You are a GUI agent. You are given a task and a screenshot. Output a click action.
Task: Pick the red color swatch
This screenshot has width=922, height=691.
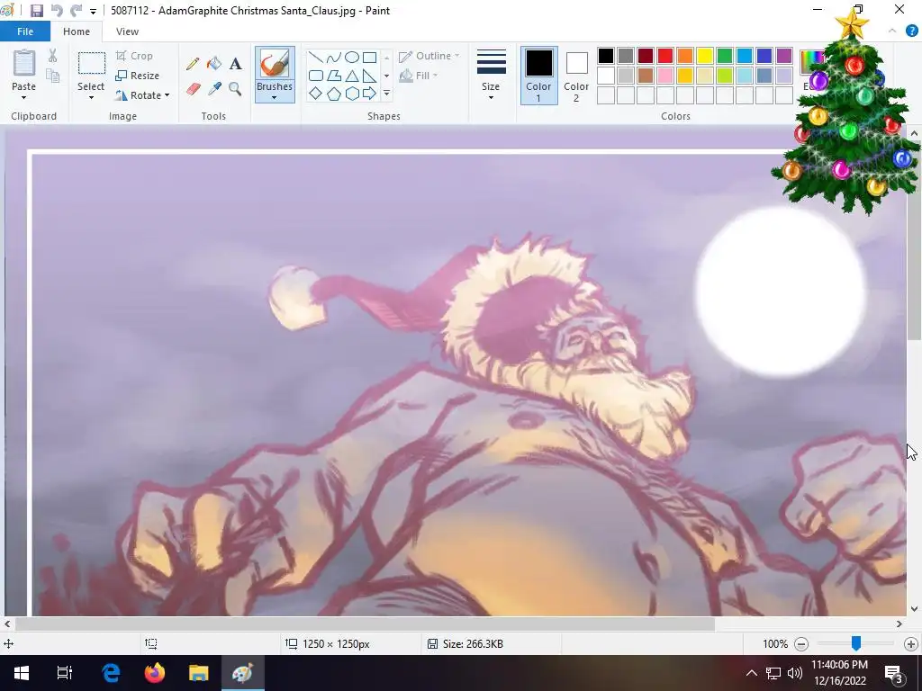(665, 56)
